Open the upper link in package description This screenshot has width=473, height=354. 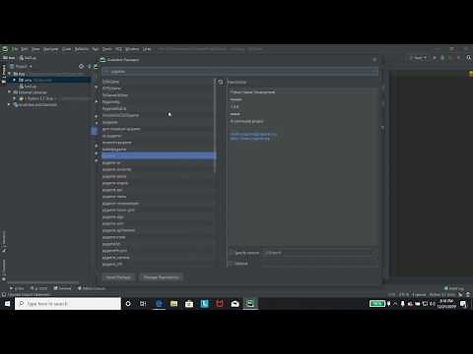253,135
